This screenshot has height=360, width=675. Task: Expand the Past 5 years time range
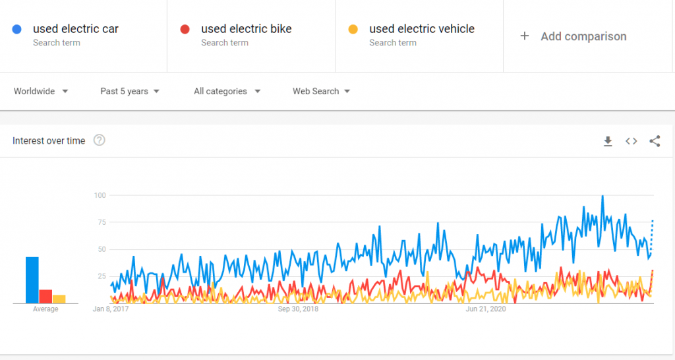pos(130,91)
